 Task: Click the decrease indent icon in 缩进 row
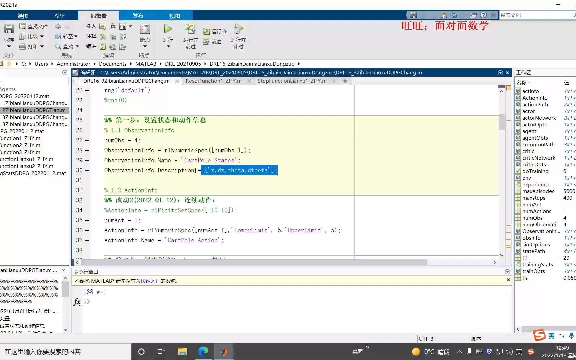[x=123, y=46]
